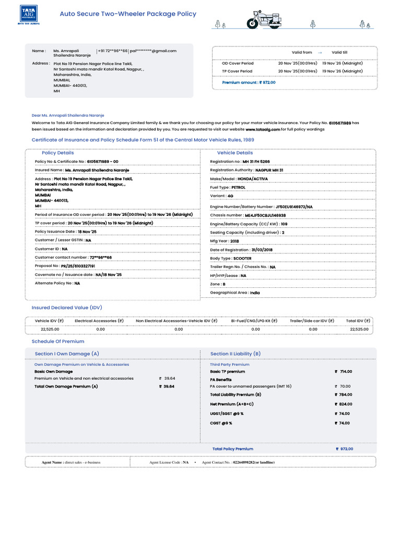401x534 pixels.
Task: Click the Customer contact number row
Action: pyautogui.click(x=73, y=258)
